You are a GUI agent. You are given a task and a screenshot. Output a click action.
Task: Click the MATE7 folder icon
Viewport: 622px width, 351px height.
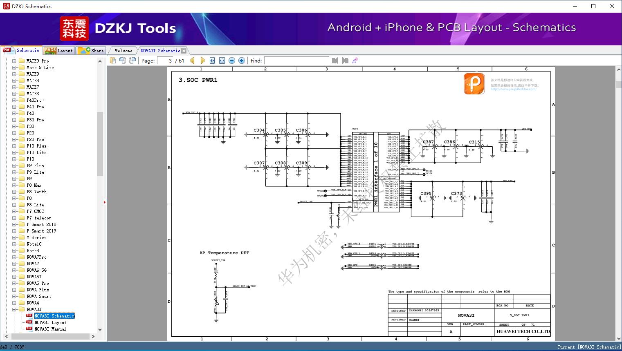coord(22,87)
